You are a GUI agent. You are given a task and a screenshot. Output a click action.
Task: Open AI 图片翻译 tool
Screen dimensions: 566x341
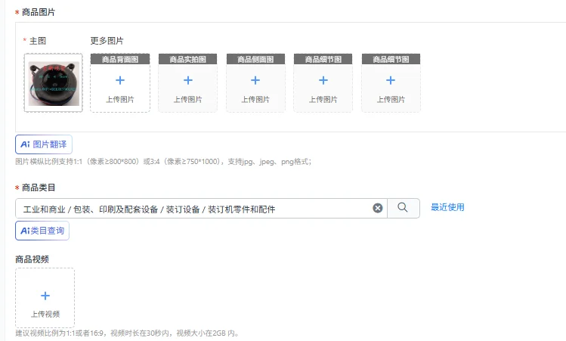click(x=44, y=144)
